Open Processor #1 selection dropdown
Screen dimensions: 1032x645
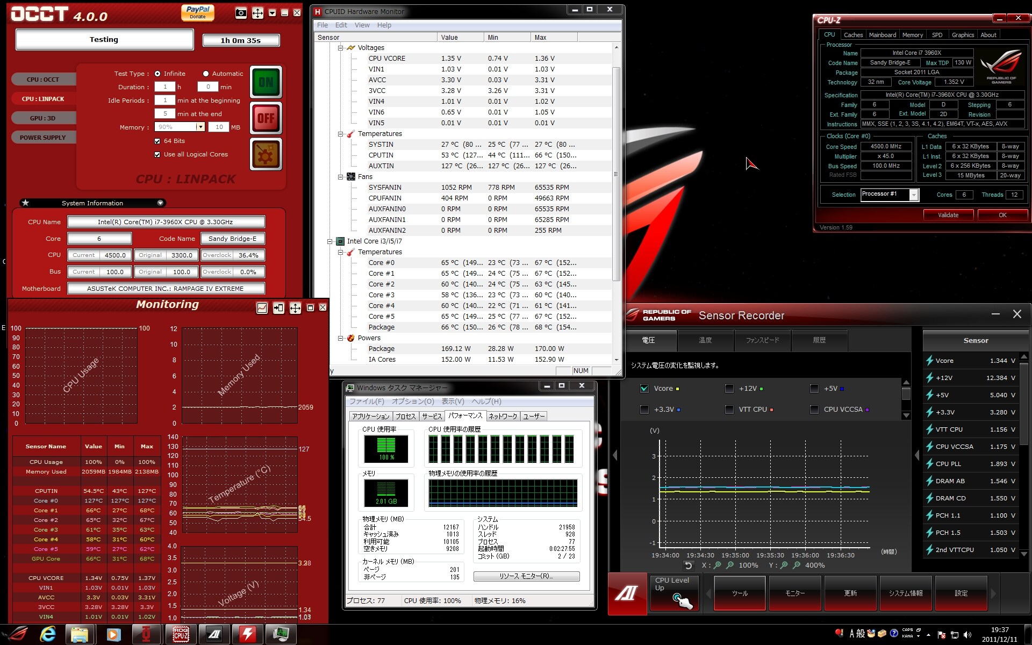(913, 195)
